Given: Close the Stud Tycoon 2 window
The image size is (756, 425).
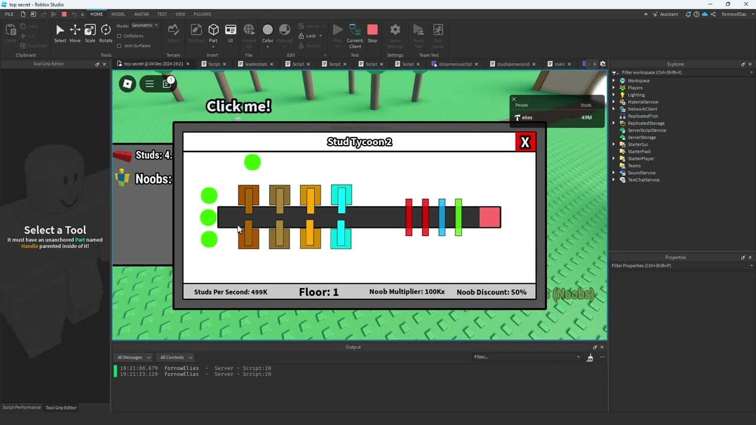Looking at the screenshot, I should coord(525,142).
